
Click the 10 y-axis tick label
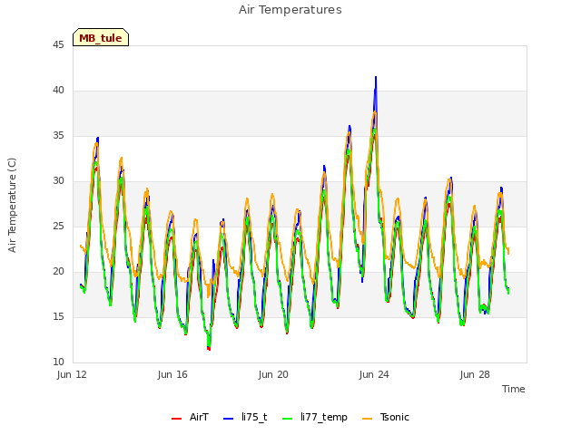pos(58,362)
